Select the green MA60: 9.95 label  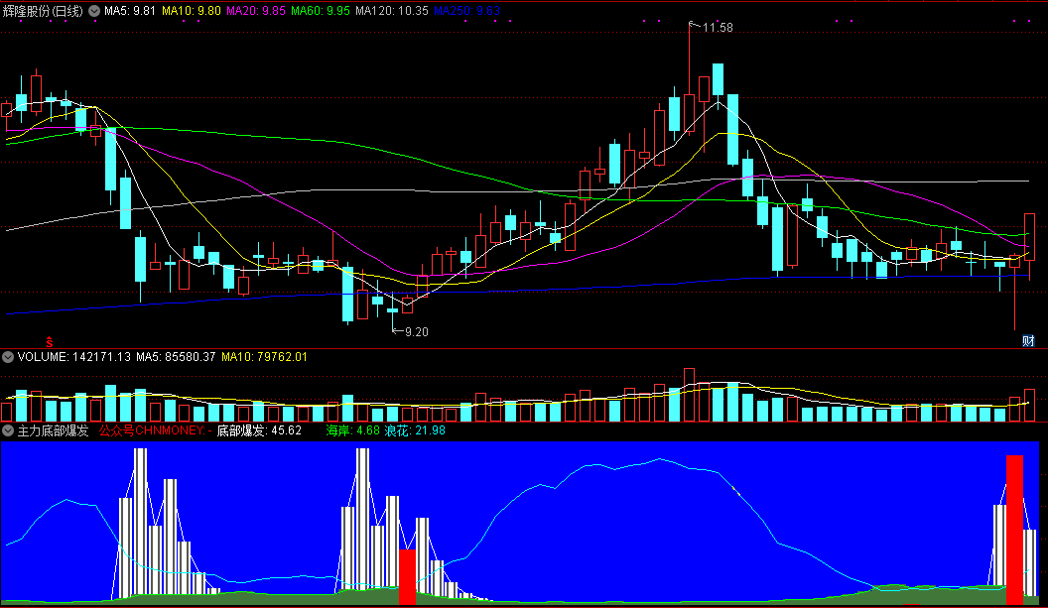pyautogui.click(x=321, y=11)
